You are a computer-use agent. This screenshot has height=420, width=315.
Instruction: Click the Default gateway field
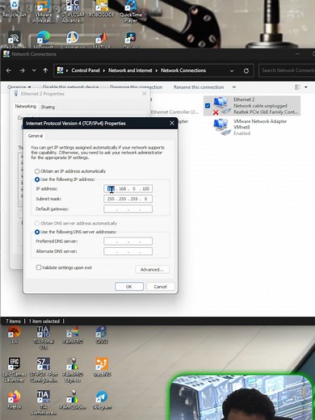pos(128,209)
